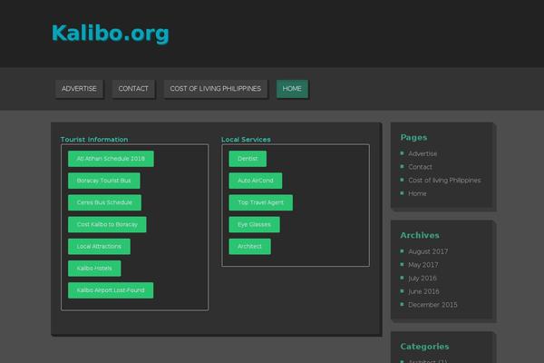The width and height of the screenshot is (544, 363).
Task: Click the Kalibo.org site title
Action: [111, 34]
